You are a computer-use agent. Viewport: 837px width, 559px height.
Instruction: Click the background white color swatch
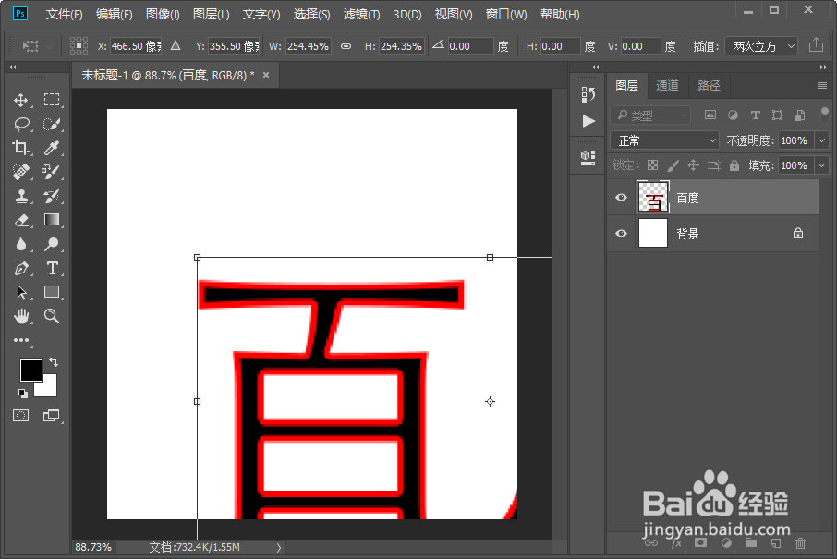49,388
